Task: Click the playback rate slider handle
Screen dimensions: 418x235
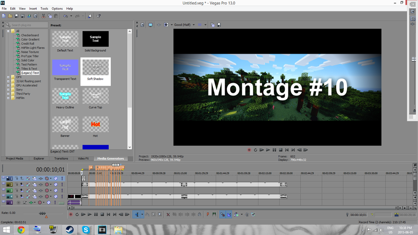Action: (x=42, y=213)
